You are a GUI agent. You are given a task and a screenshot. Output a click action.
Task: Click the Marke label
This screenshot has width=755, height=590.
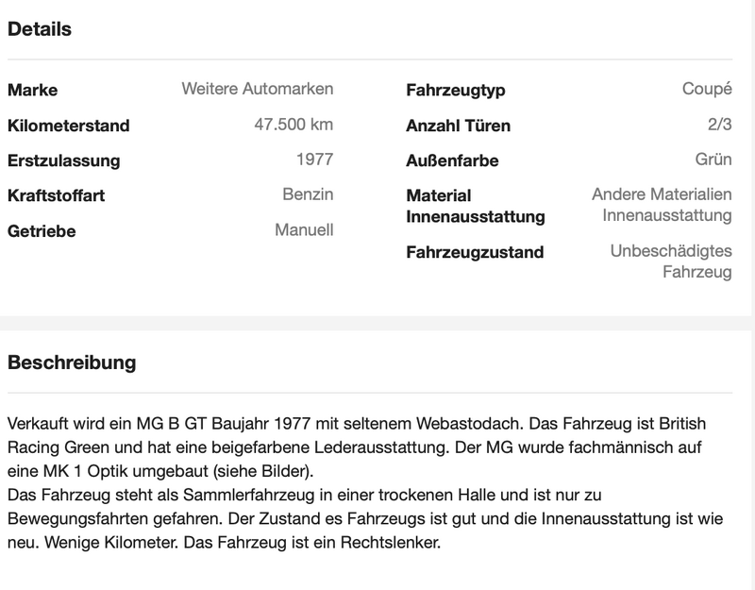32,91
